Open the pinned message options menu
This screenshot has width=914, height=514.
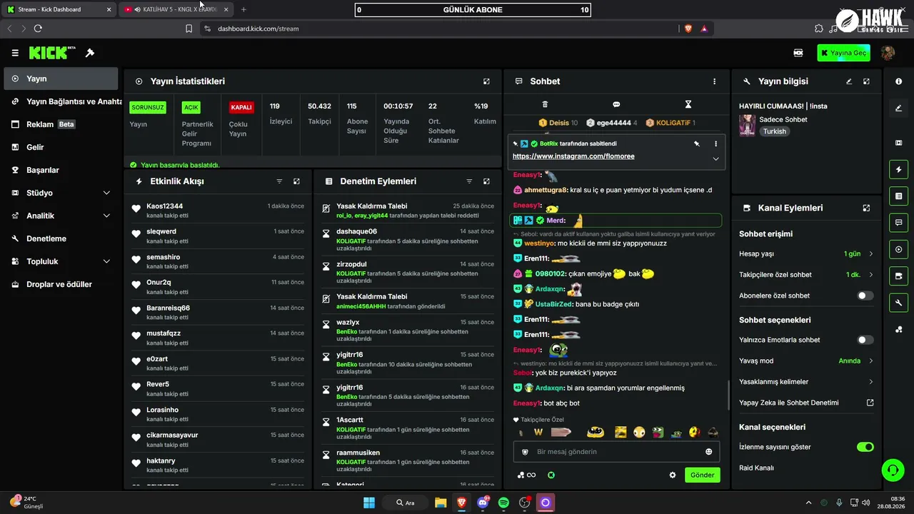(x=715, y=143)
